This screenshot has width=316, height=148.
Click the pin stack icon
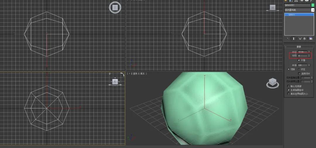(x=287, y=38)
